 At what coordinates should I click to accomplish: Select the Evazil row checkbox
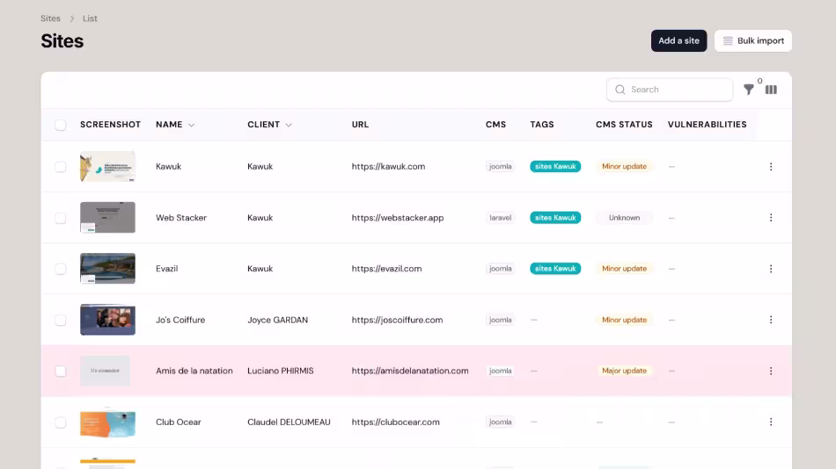[x=60, y=269]
